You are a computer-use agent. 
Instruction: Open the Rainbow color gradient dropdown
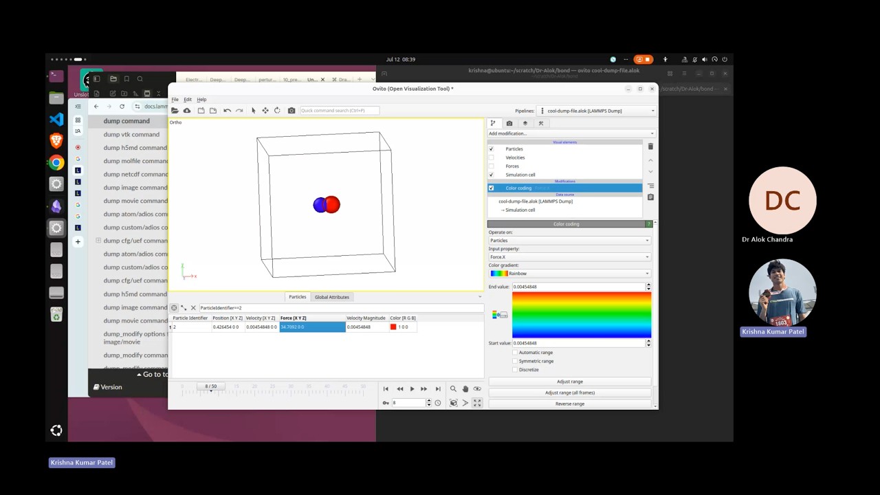click(569, 274)
